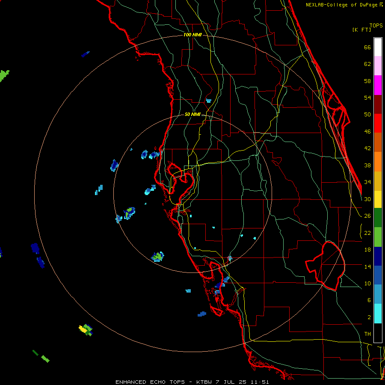Click the 58 legend value
Image resolution: width=385 pixels, height=385 pixels.
pyautogui.click(x=367, y=81)
